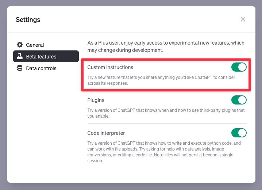The height and width of the screenshot is (190, 262).
Task: Close the Settings dialog
Action: coord(243,19)
